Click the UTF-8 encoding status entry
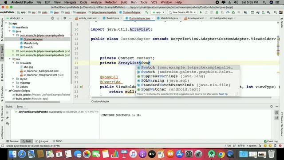 click(x=241, y=146)
